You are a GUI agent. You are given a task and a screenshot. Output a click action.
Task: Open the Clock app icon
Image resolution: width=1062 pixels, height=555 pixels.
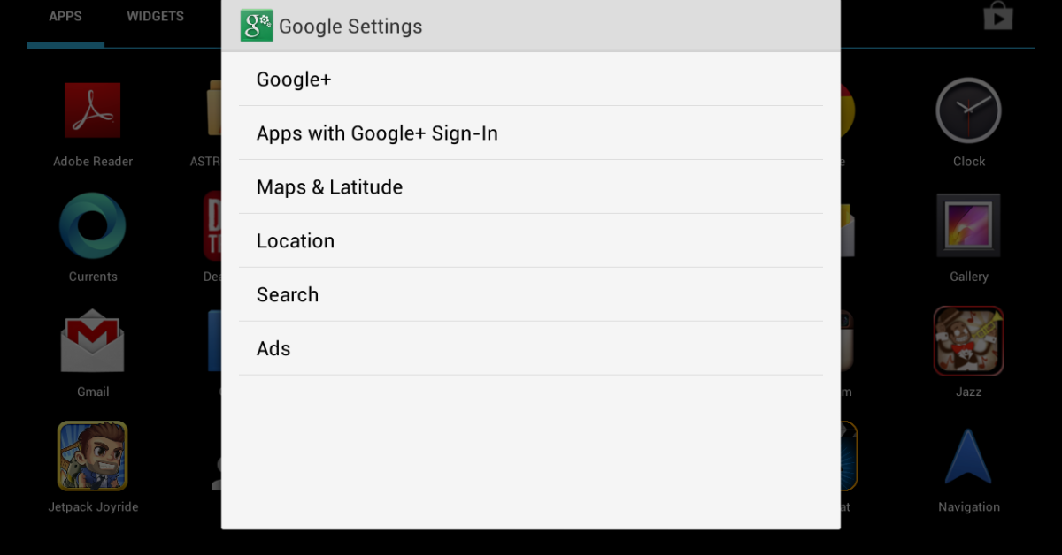point(968,110)
